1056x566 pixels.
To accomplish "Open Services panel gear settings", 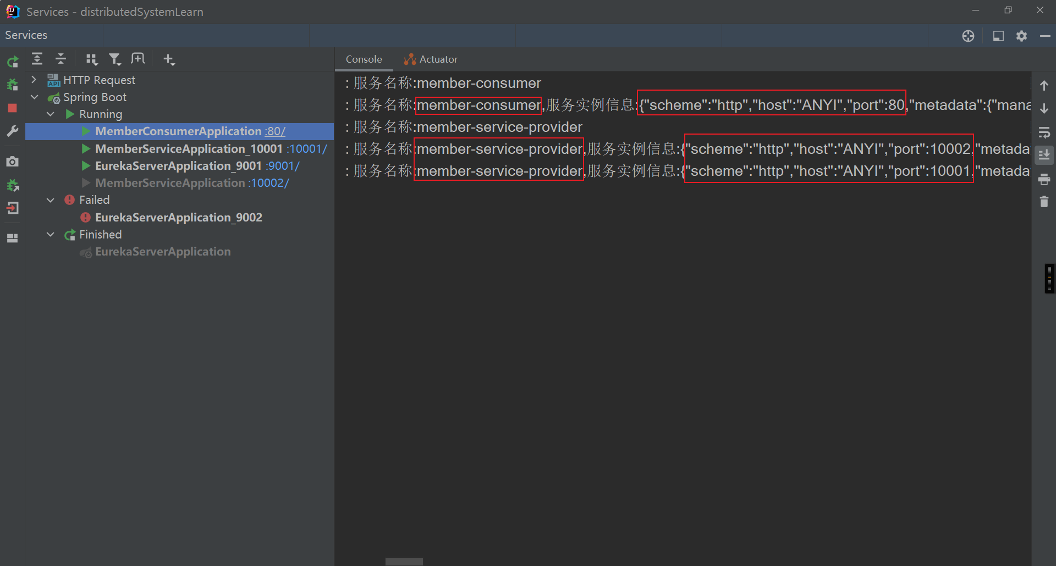I will point(1021,36).
